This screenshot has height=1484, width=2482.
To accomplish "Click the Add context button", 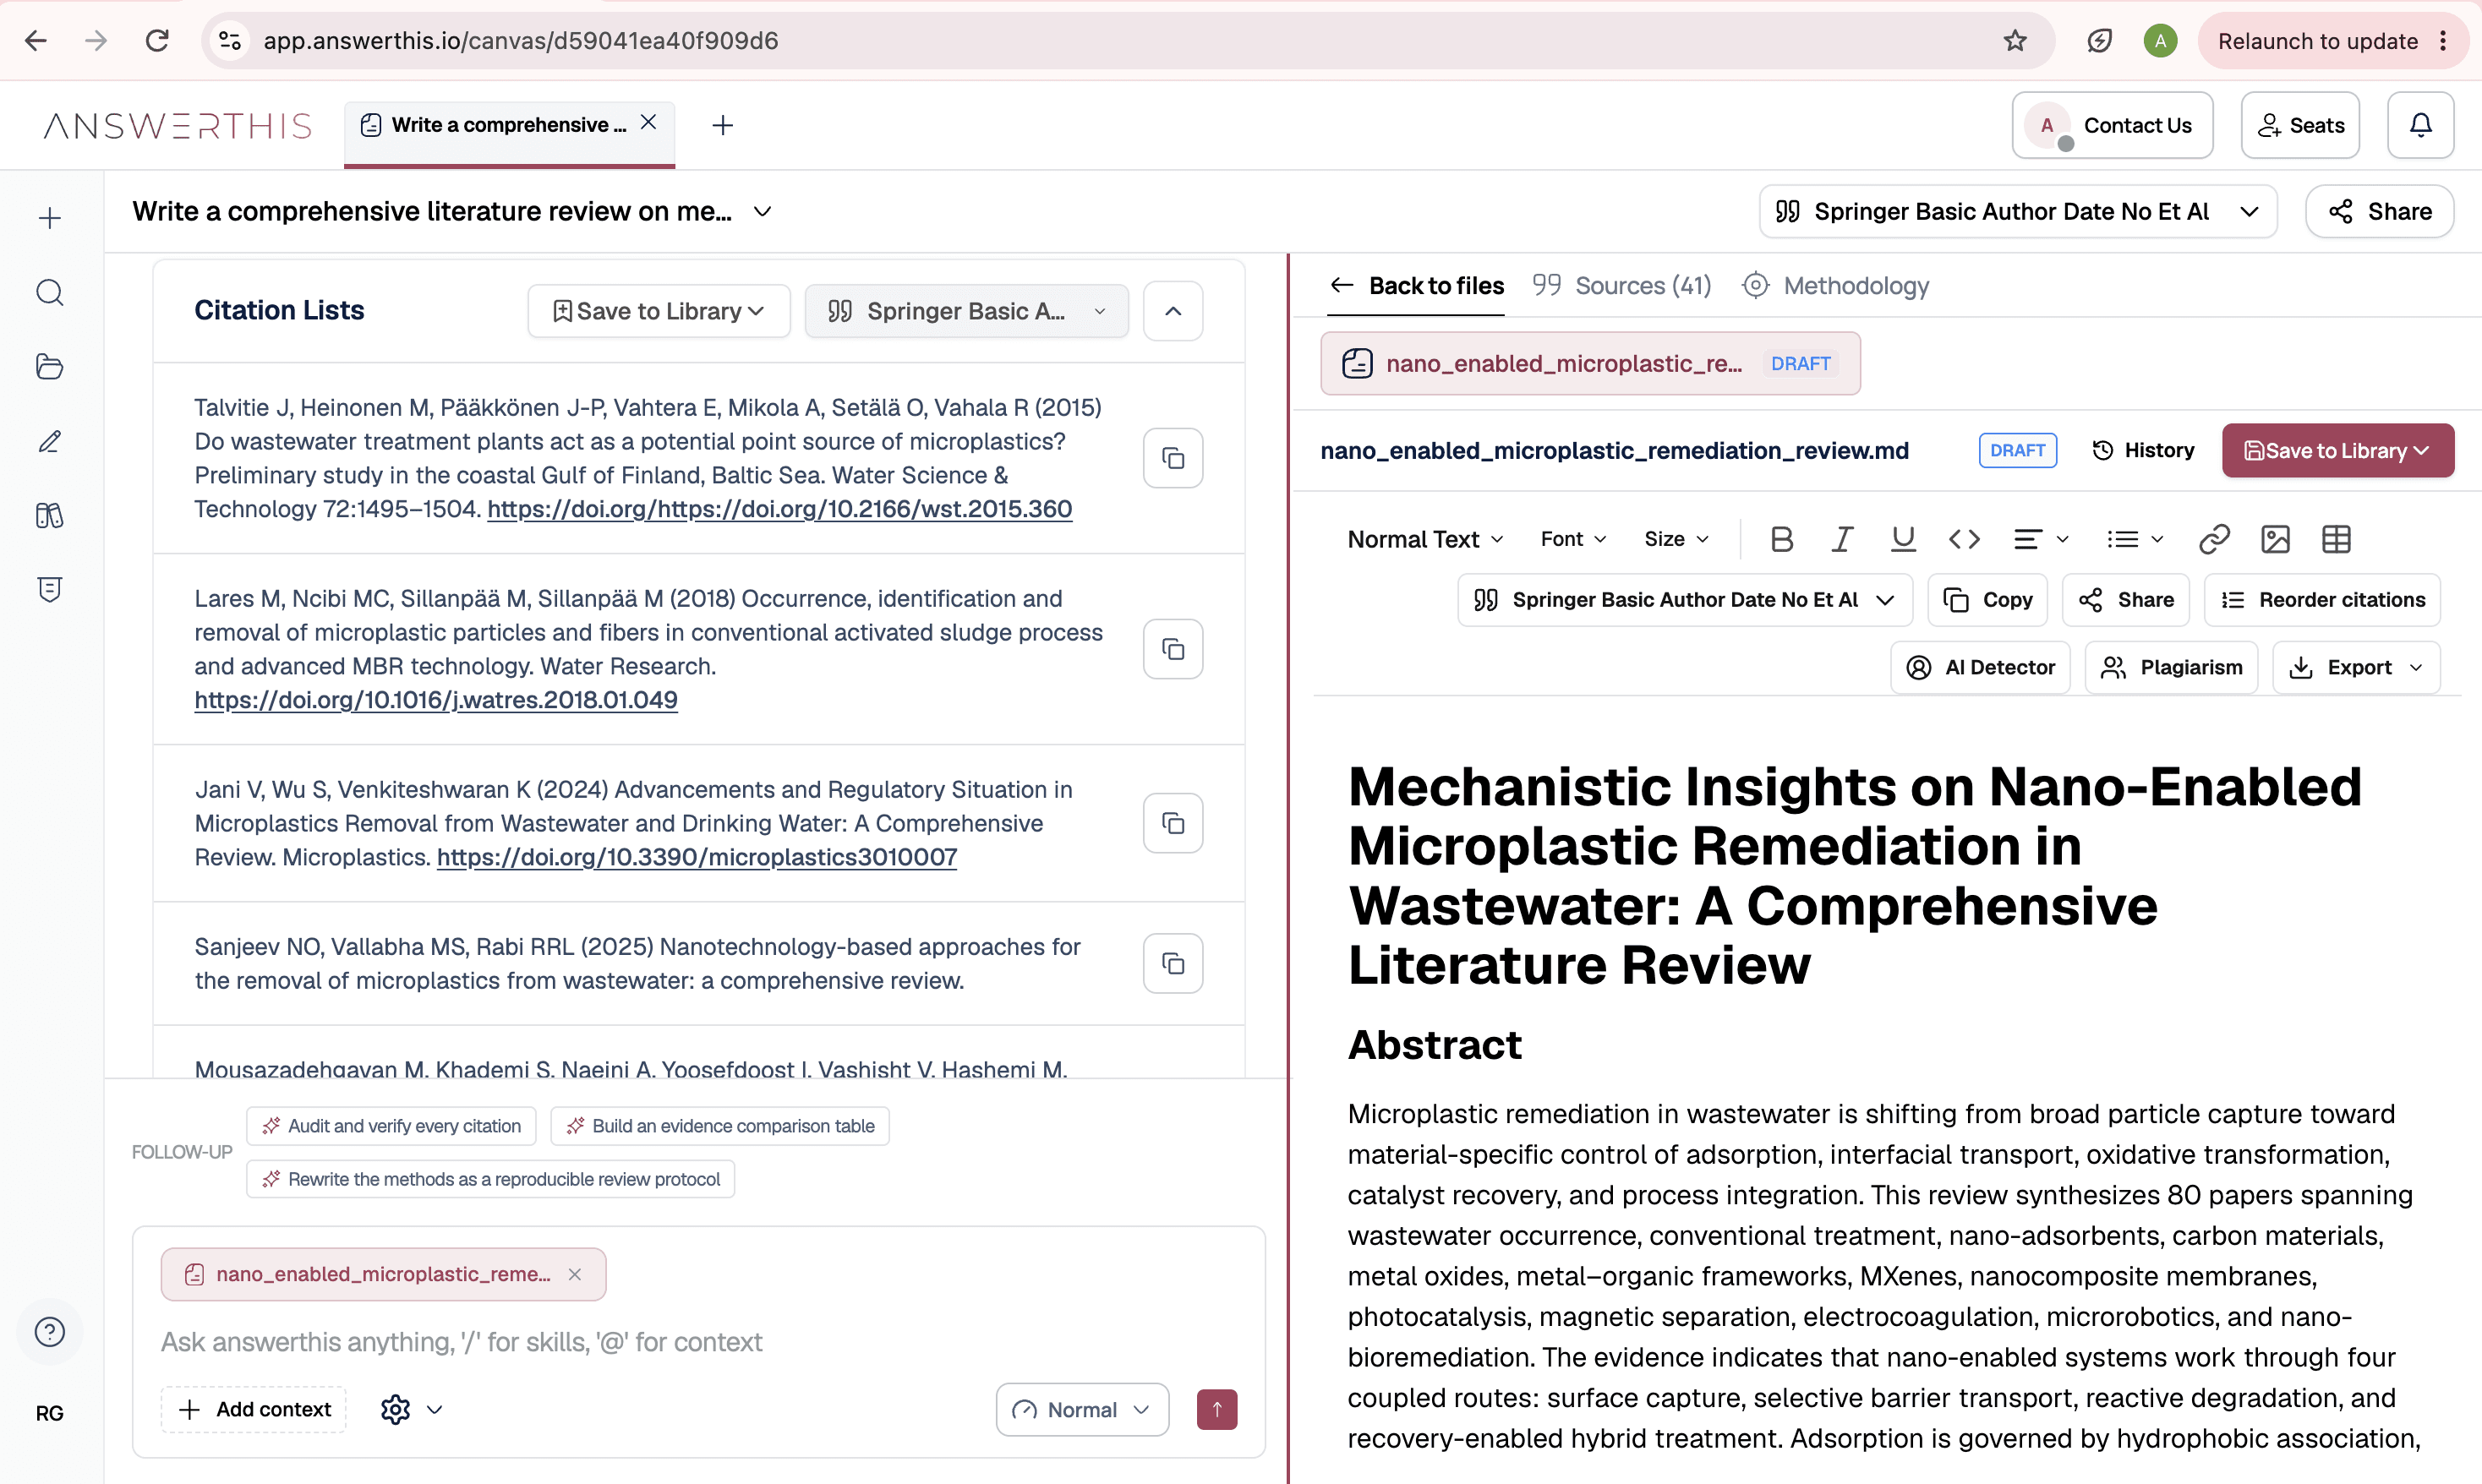I will point(254,1409).
